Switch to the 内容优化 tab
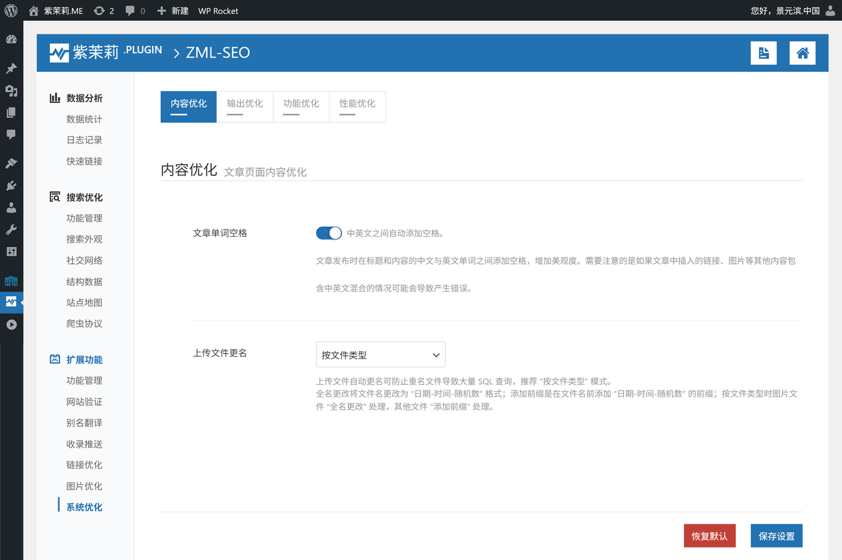 pos(188,106)
